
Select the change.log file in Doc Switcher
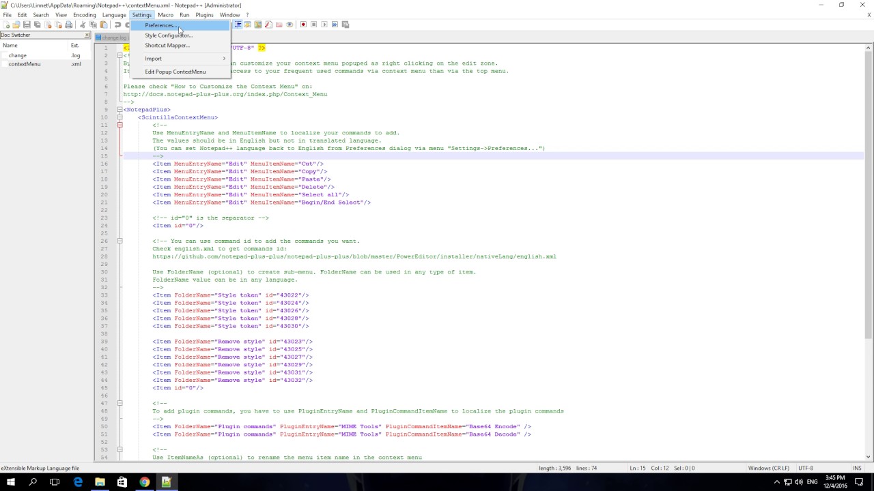(x=45, y=55)
